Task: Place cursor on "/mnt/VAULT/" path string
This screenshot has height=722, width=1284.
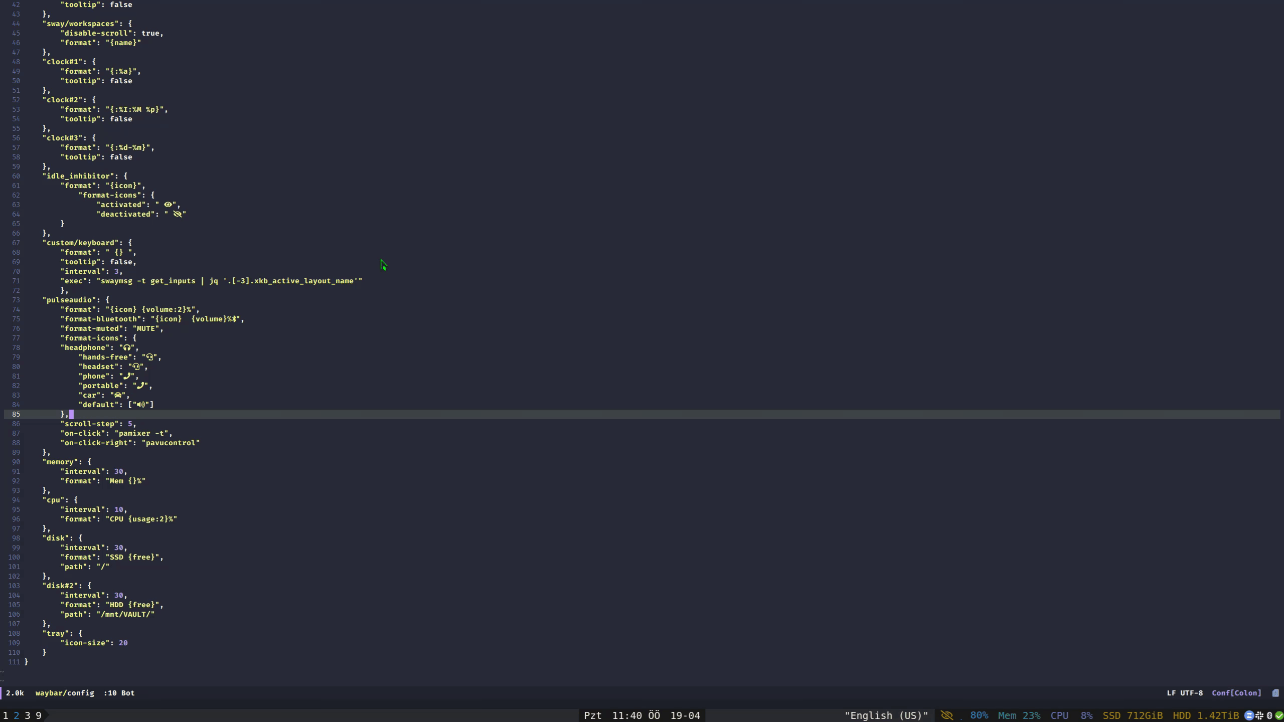Action: point(125,614)
